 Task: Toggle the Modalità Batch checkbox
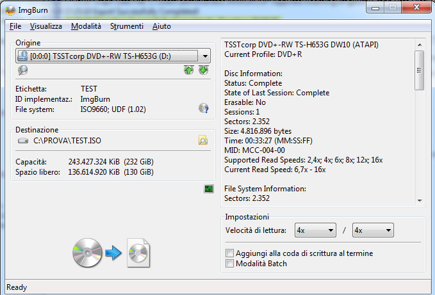(229, 264)
